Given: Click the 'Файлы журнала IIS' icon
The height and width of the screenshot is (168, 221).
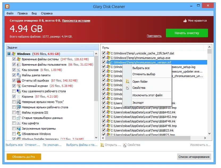Looking at the screenshot, I should (x=19, y=113).
